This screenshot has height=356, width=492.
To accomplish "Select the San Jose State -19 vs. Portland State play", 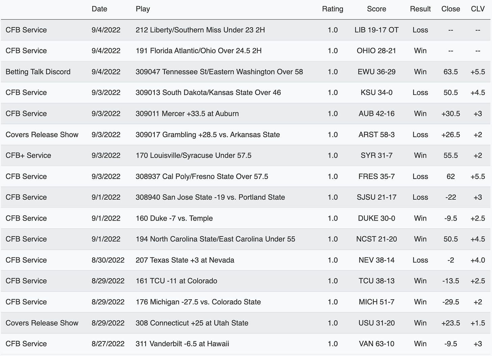I will [x=210, y=197].
